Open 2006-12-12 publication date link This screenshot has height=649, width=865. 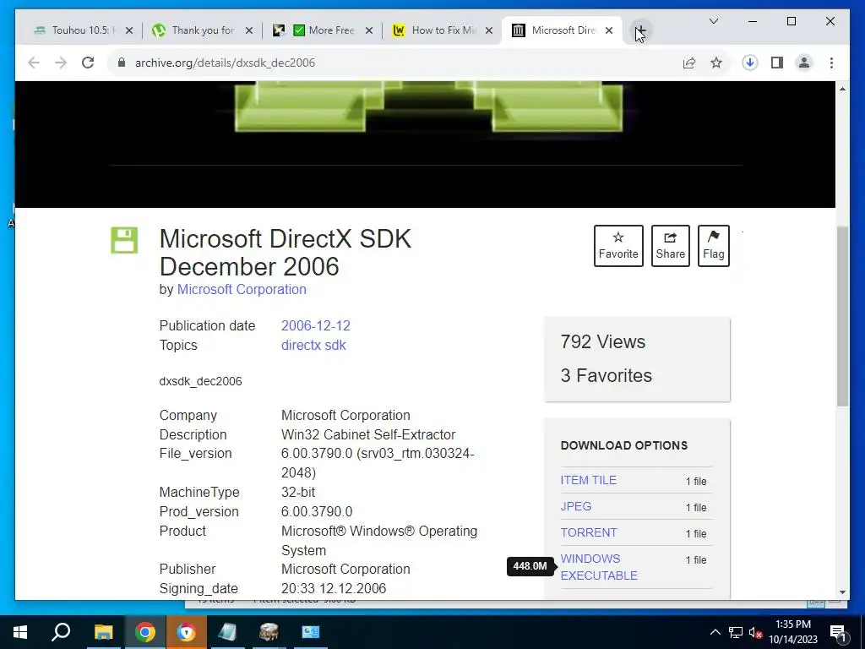316,325
